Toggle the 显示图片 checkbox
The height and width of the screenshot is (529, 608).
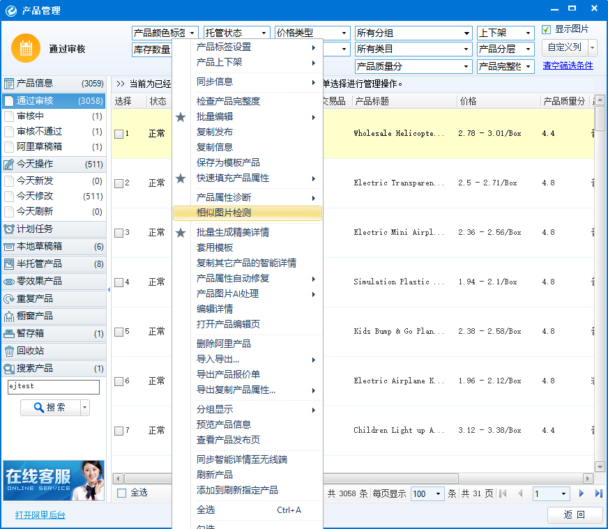tap(547, 30)
